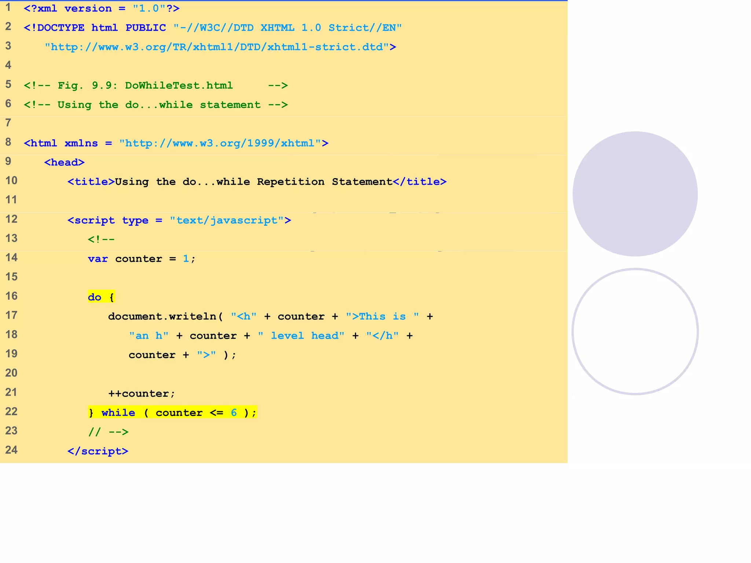This screenshot has width=751, height=563.
Task: Click the xml version declaration on line 1
Action: click(102, 8)
